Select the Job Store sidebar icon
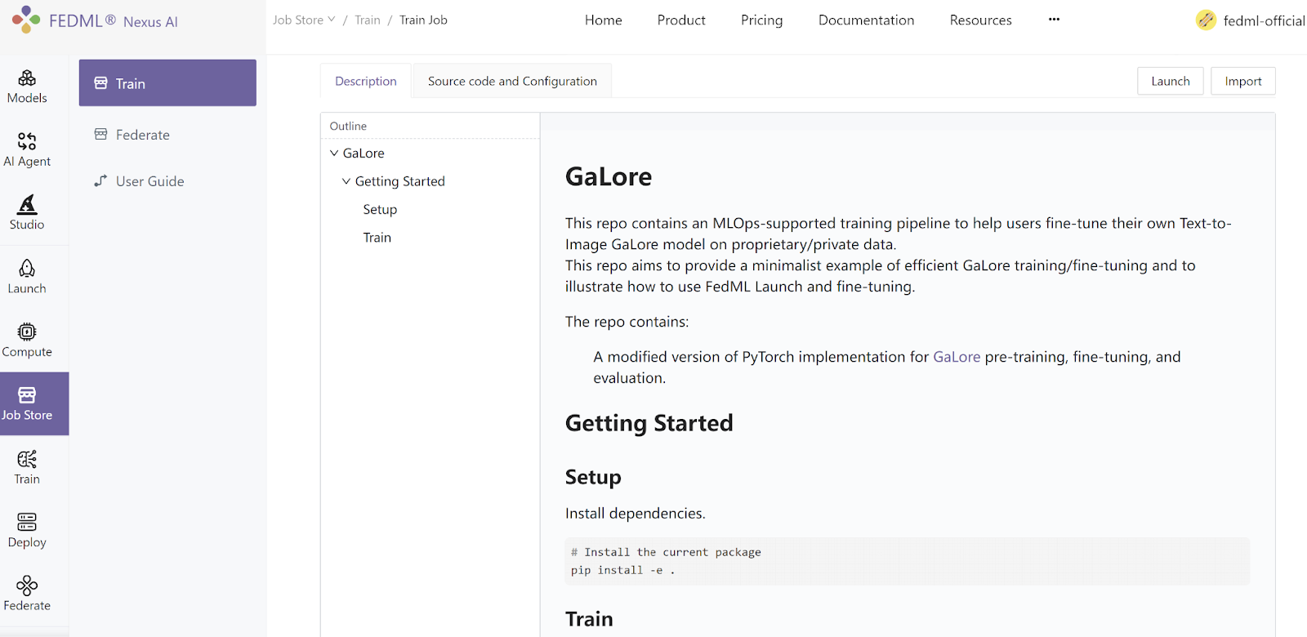The image size is (1307, 637). click(27, 395)
